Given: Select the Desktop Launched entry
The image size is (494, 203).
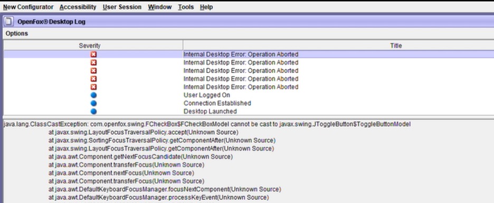Looking at the screenshot, I should coord(210,111).
